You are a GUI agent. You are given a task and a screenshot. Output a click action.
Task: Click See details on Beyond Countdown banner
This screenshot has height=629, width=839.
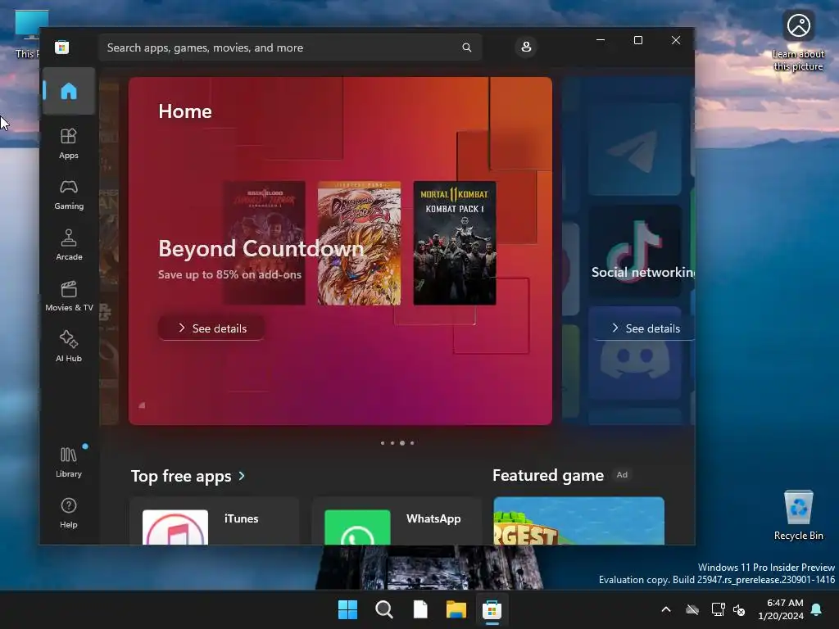pyautogui.click(x=211, y=328)
